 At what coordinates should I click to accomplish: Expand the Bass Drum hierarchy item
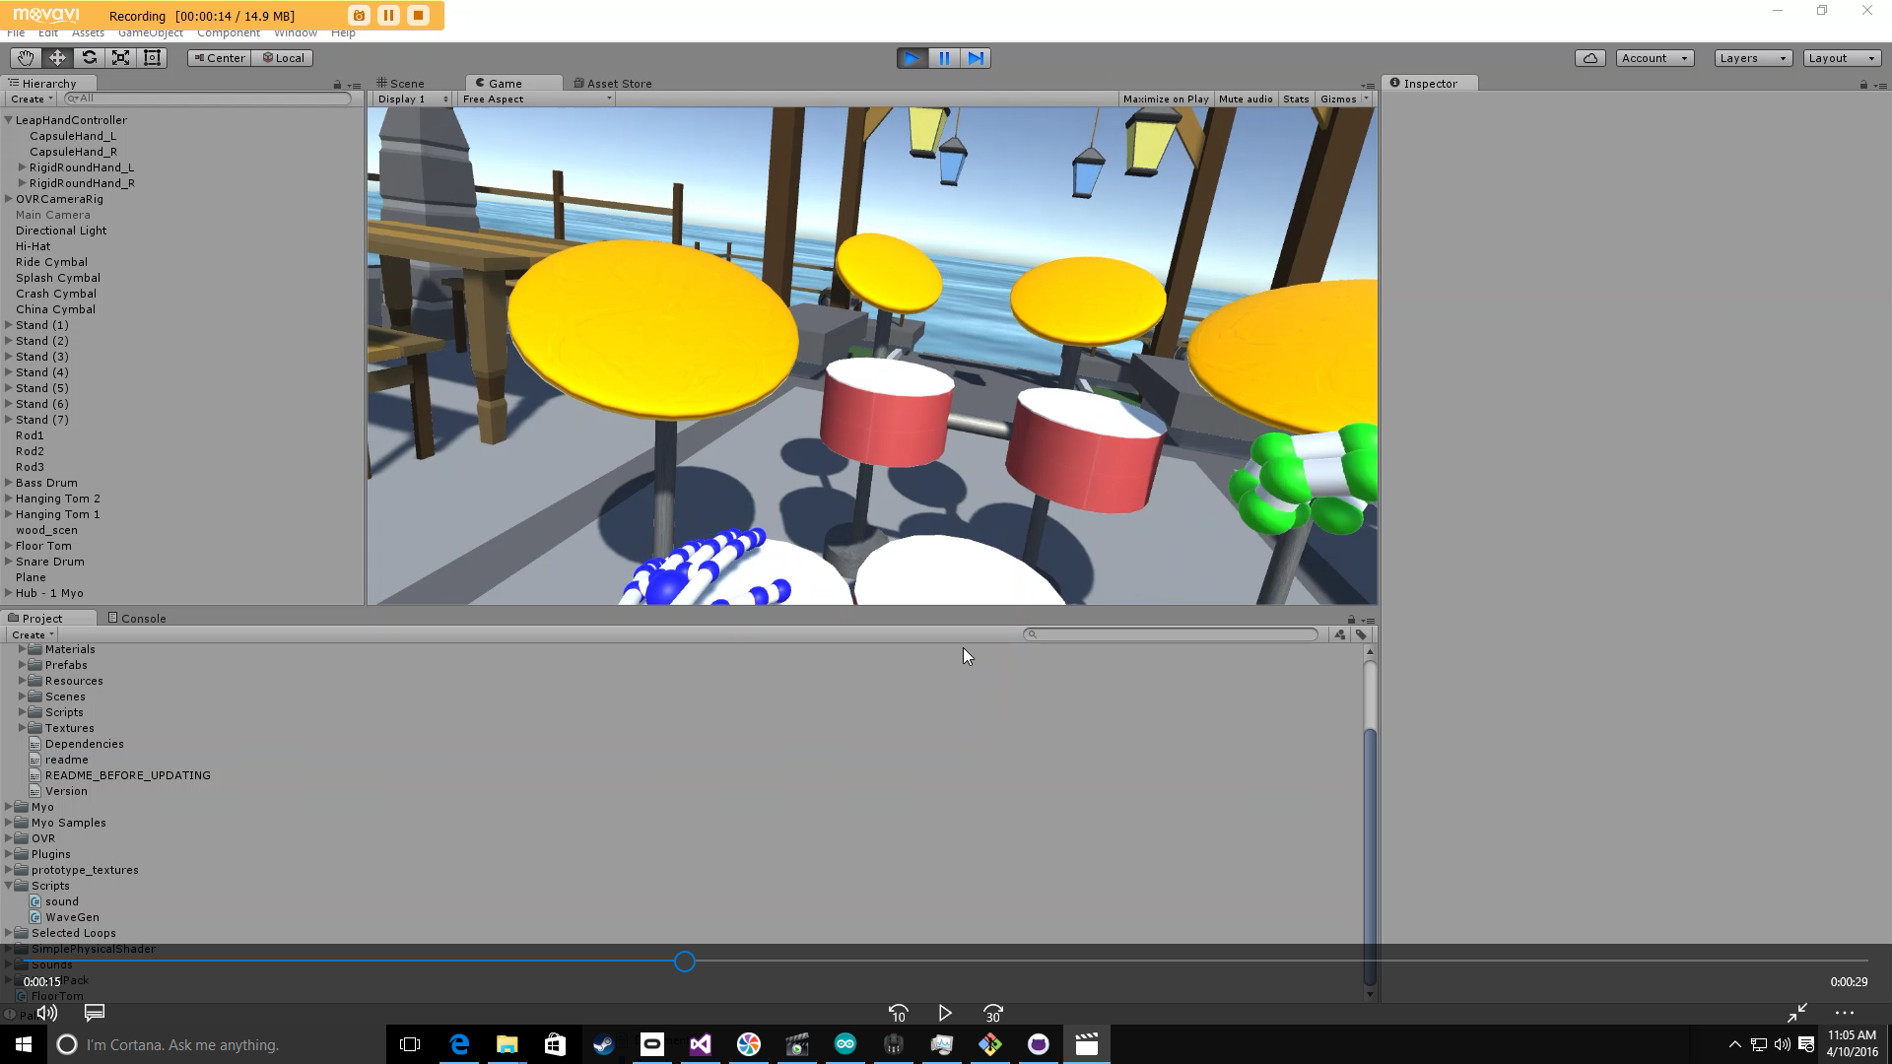point(9,483)
